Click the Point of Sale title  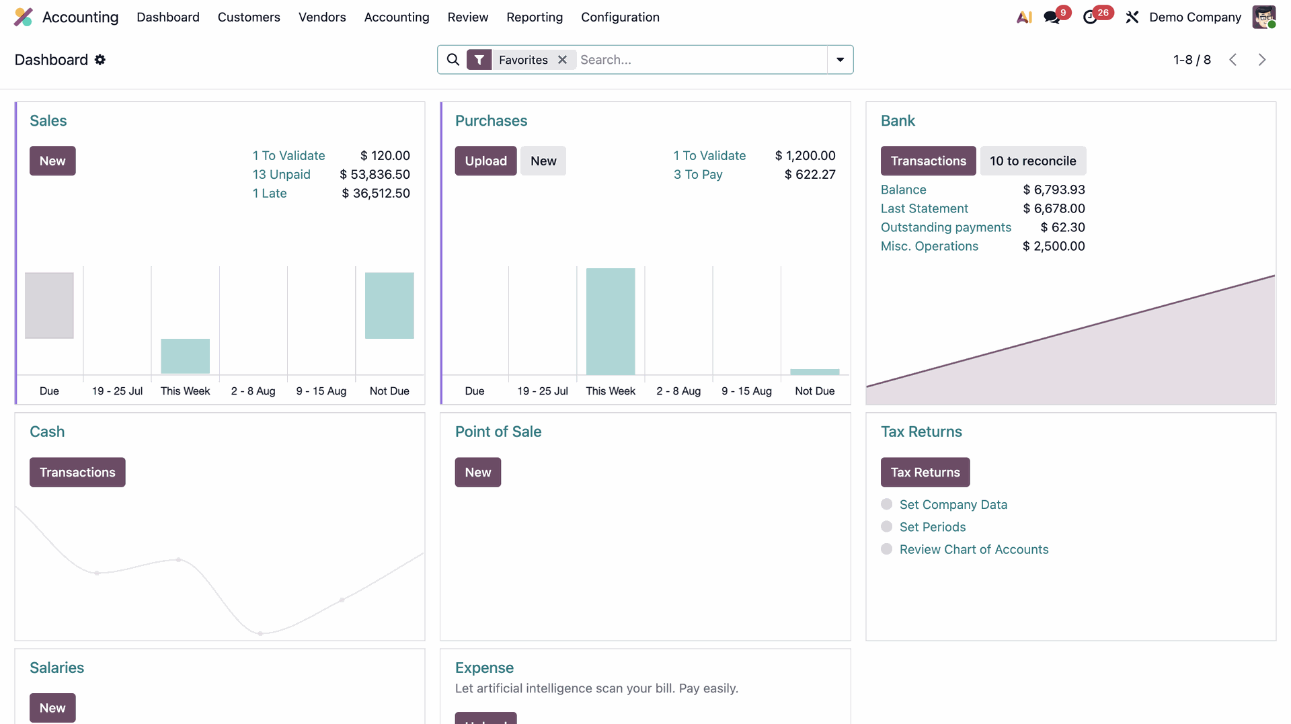click(x=498, y=432)
